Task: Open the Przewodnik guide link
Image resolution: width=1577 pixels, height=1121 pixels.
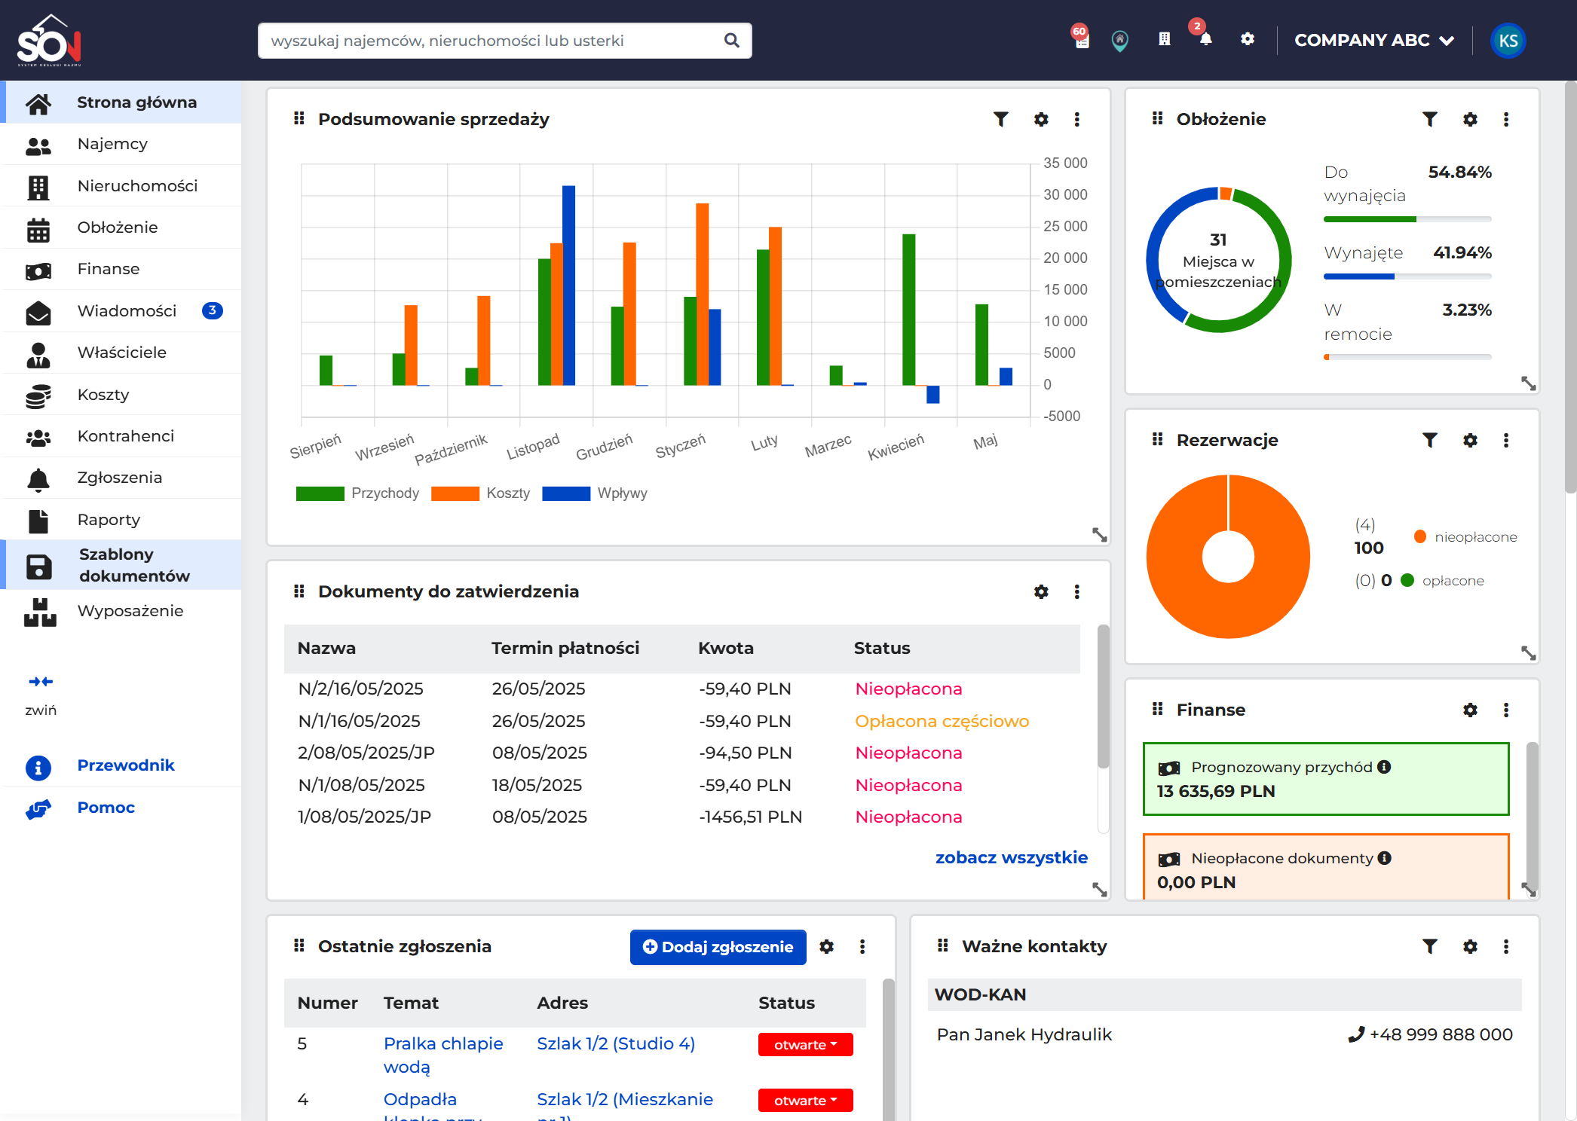Action: [x=126, y=765]
